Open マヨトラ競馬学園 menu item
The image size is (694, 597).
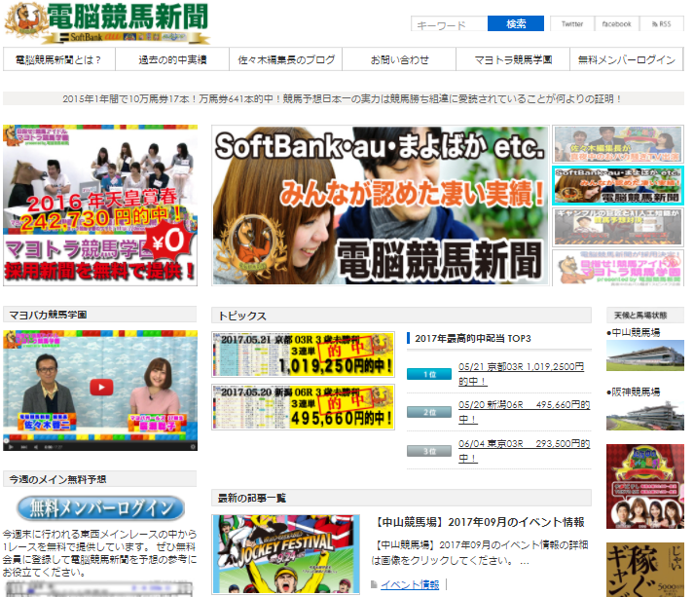pyautogui.click(x=513, y=59)
